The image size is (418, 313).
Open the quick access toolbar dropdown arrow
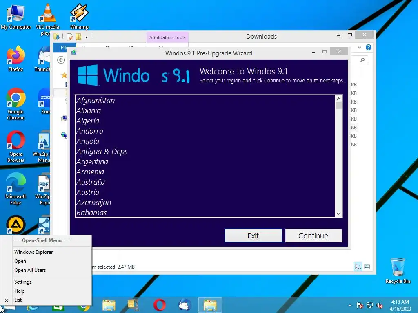pos(87,37)
